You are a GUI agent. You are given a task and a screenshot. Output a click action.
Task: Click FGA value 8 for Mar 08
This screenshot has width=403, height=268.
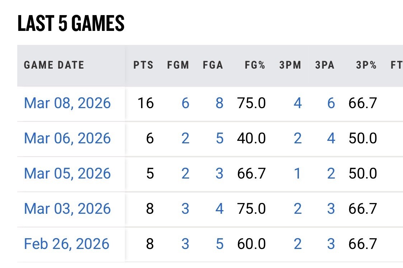220,103
